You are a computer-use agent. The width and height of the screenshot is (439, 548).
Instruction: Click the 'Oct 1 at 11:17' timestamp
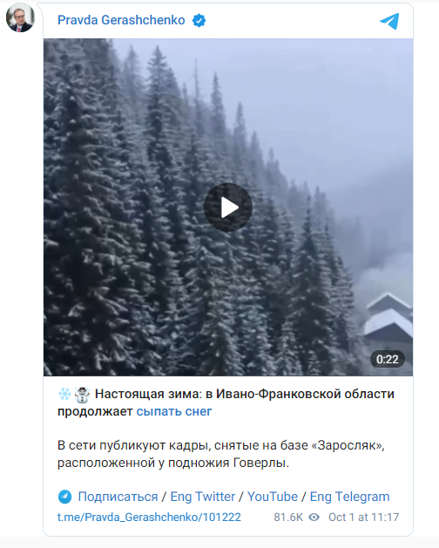pos(363,518)
